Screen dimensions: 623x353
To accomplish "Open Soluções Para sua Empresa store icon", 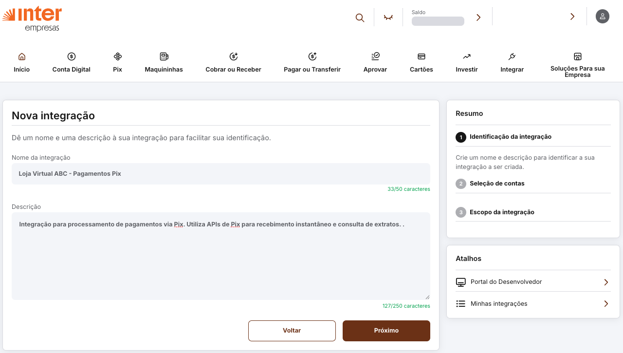I will [578, 56].
